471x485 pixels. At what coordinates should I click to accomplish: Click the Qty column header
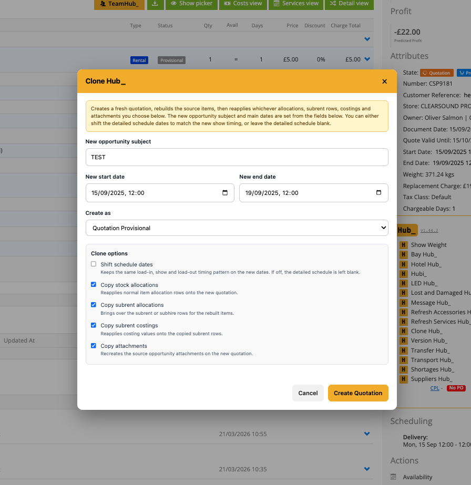tap(208, 25)
